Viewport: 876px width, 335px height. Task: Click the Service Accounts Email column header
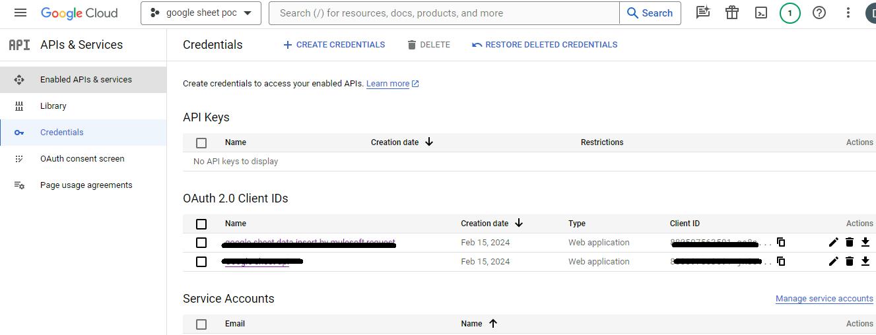pyautogui.click(x=235, y=324)
